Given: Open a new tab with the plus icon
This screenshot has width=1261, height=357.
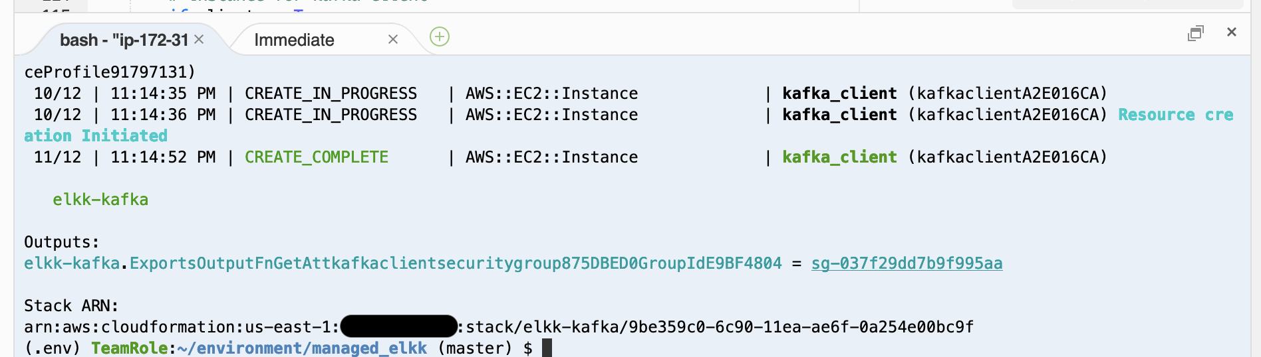Looking at the screenshot, I should point(440,36).
